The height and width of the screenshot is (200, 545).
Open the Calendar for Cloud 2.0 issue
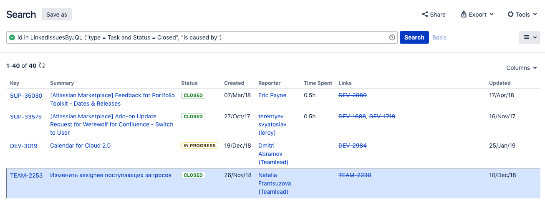coord(80,146)
